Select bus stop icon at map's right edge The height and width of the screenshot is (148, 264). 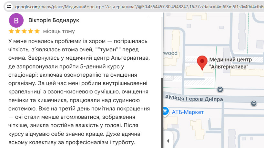tap(254, 103)
